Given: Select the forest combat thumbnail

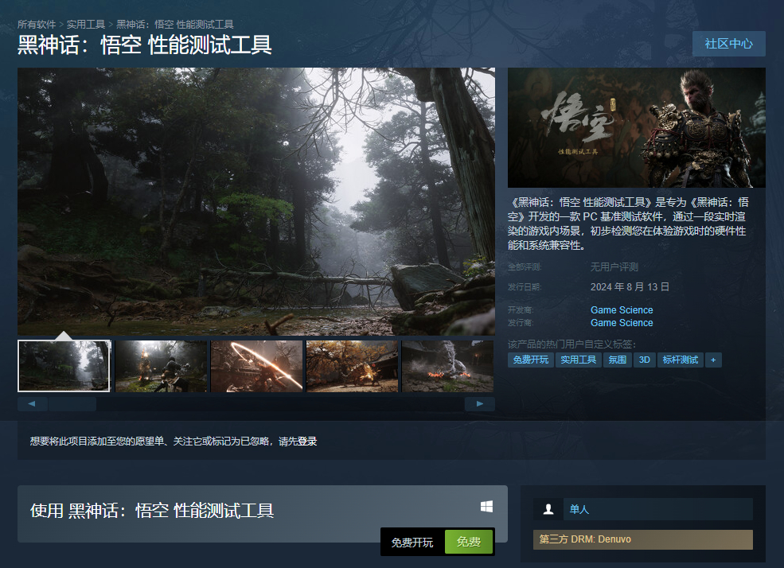Looking at the screenshot, I should [161, 366].
